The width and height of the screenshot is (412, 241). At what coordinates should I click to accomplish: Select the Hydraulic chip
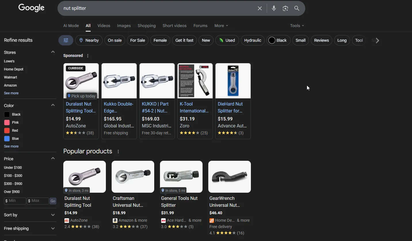(253, 40)
